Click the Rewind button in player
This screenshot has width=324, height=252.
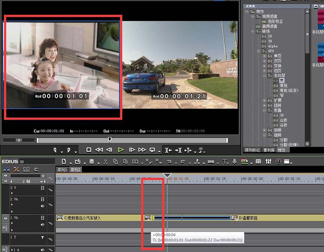[x=99, y=149]
